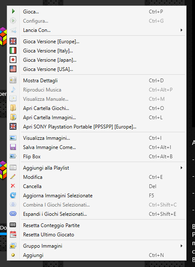Expand the Aggiungi alla Playlist submenu arrow
This screenshot has height=267, width=195.
click(182, 168)
